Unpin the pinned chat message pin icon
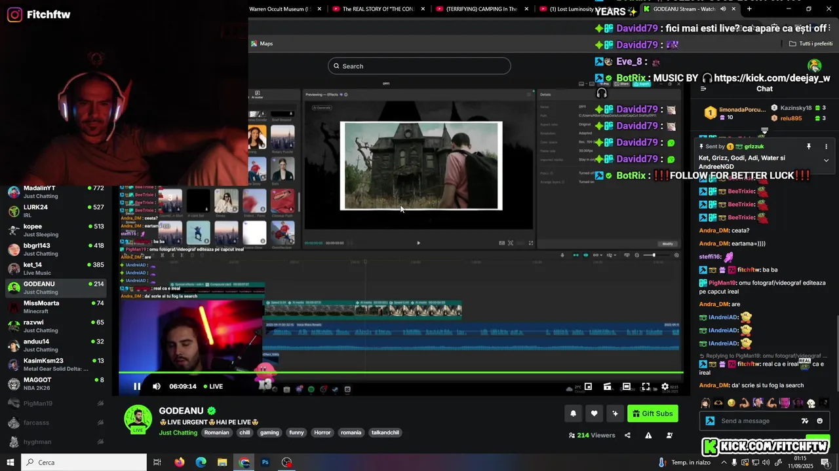Screen dimensions: 839x471 [809, 147]
